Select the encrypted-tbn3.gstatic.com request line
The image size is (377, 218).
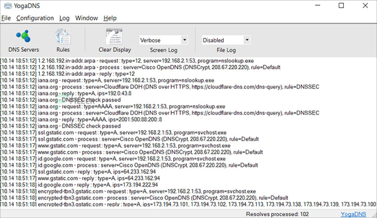tap(128, 191)
